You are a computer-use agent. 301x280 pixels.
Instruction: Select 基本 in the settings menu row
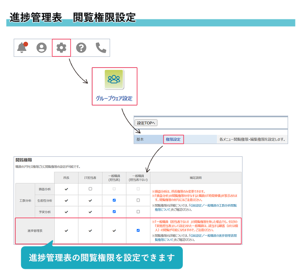point(141,140)
